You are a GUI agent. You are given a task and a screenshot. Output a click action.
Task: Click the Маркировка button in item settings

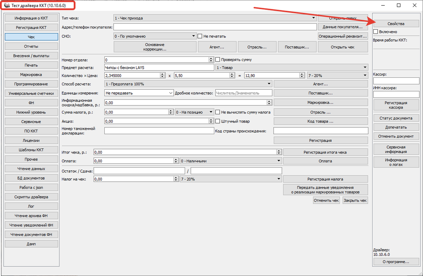tap(321, 102)
